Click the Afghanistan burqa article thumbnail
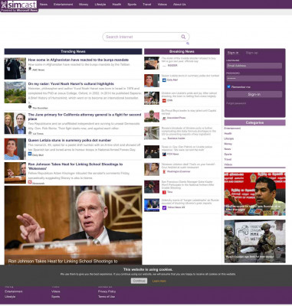This screenshot has width=292, height=306. pyautogui.click(x=15, y=68)
